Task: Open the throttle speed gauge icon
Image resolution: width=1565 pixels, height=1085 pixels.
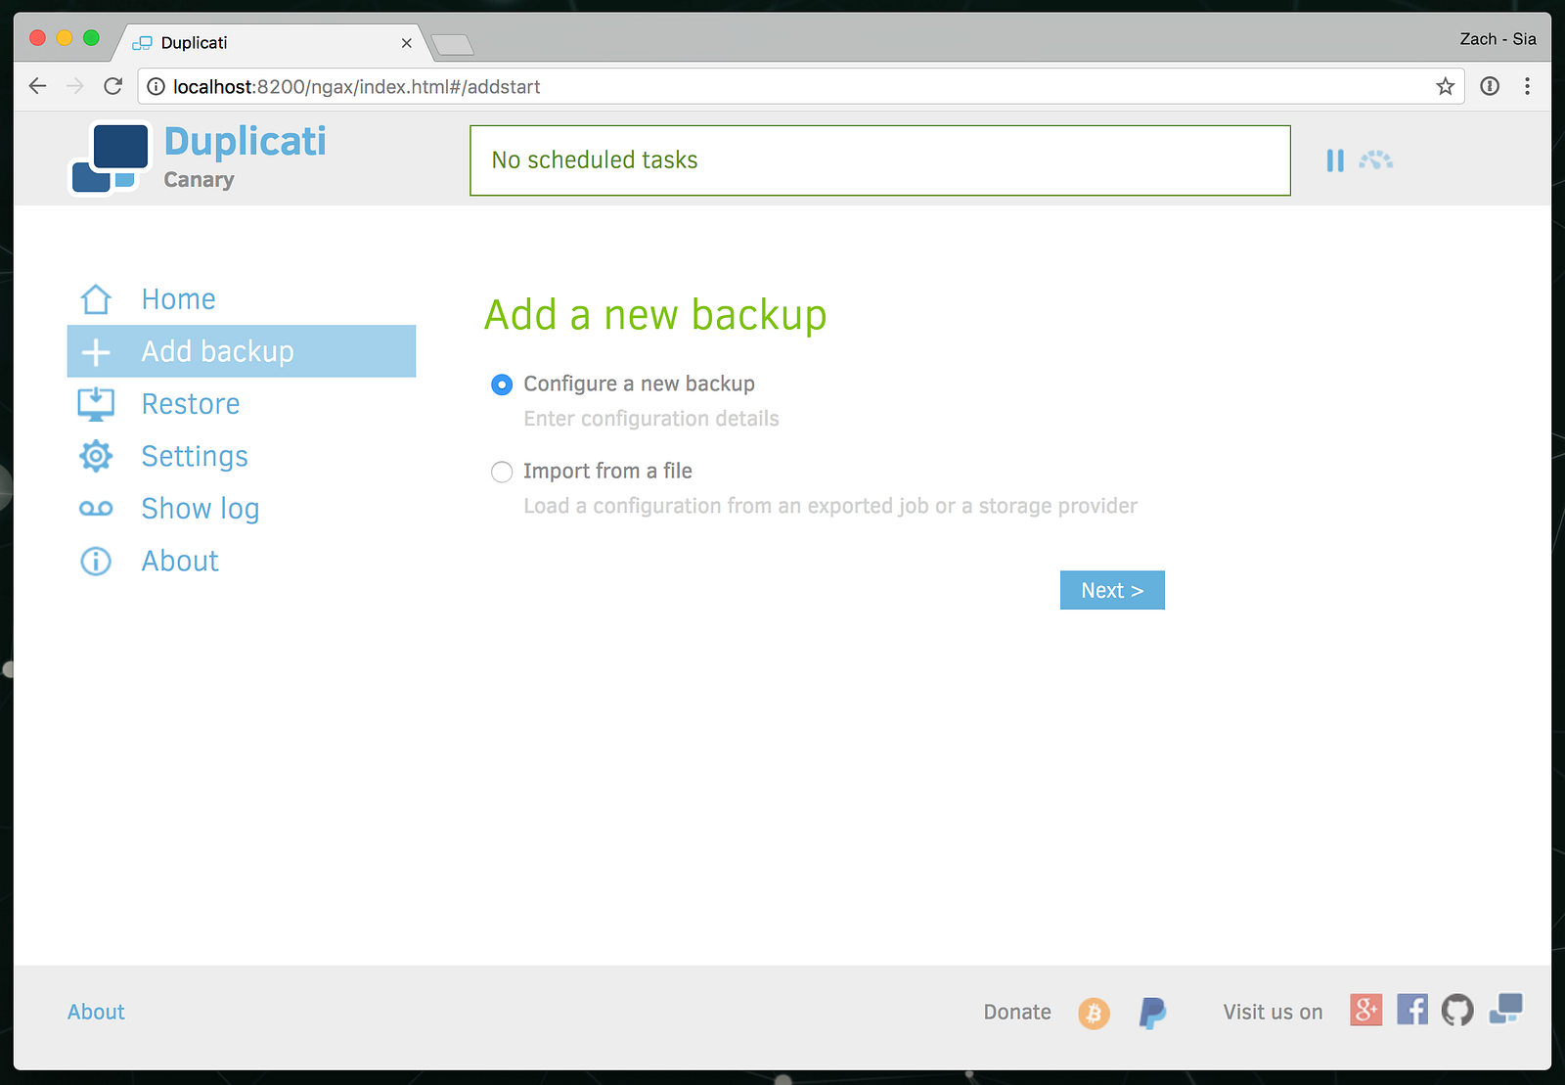Action: pyautogui.click(x=1376, y=159)
